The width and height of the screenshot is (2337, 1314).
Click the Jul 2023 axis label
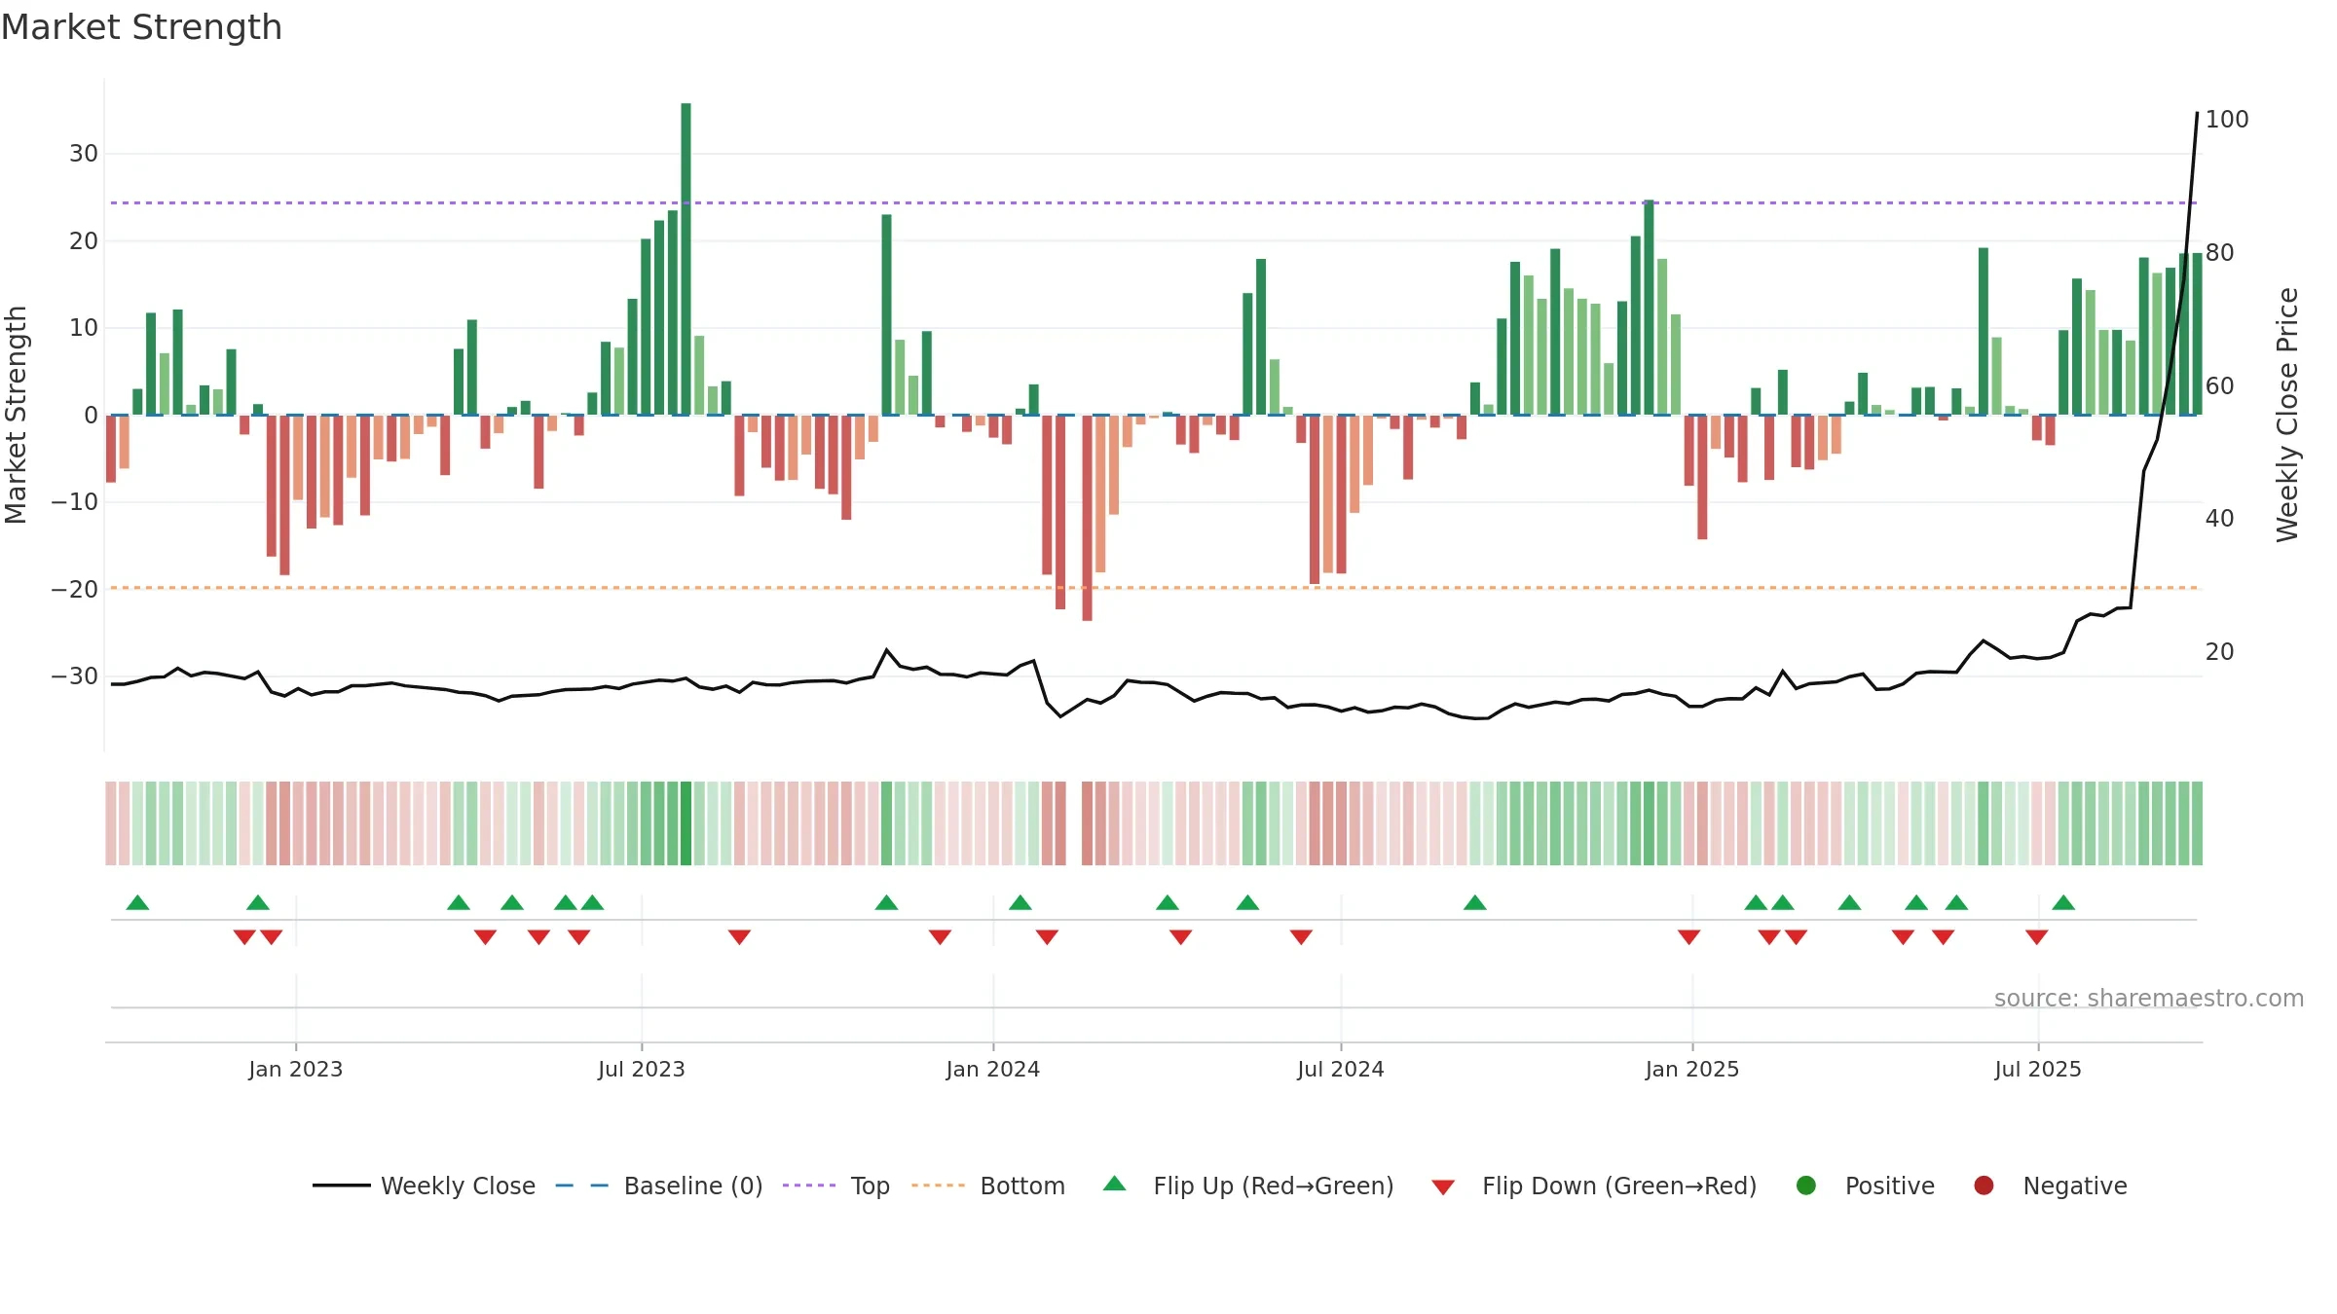pos(642,1070)
